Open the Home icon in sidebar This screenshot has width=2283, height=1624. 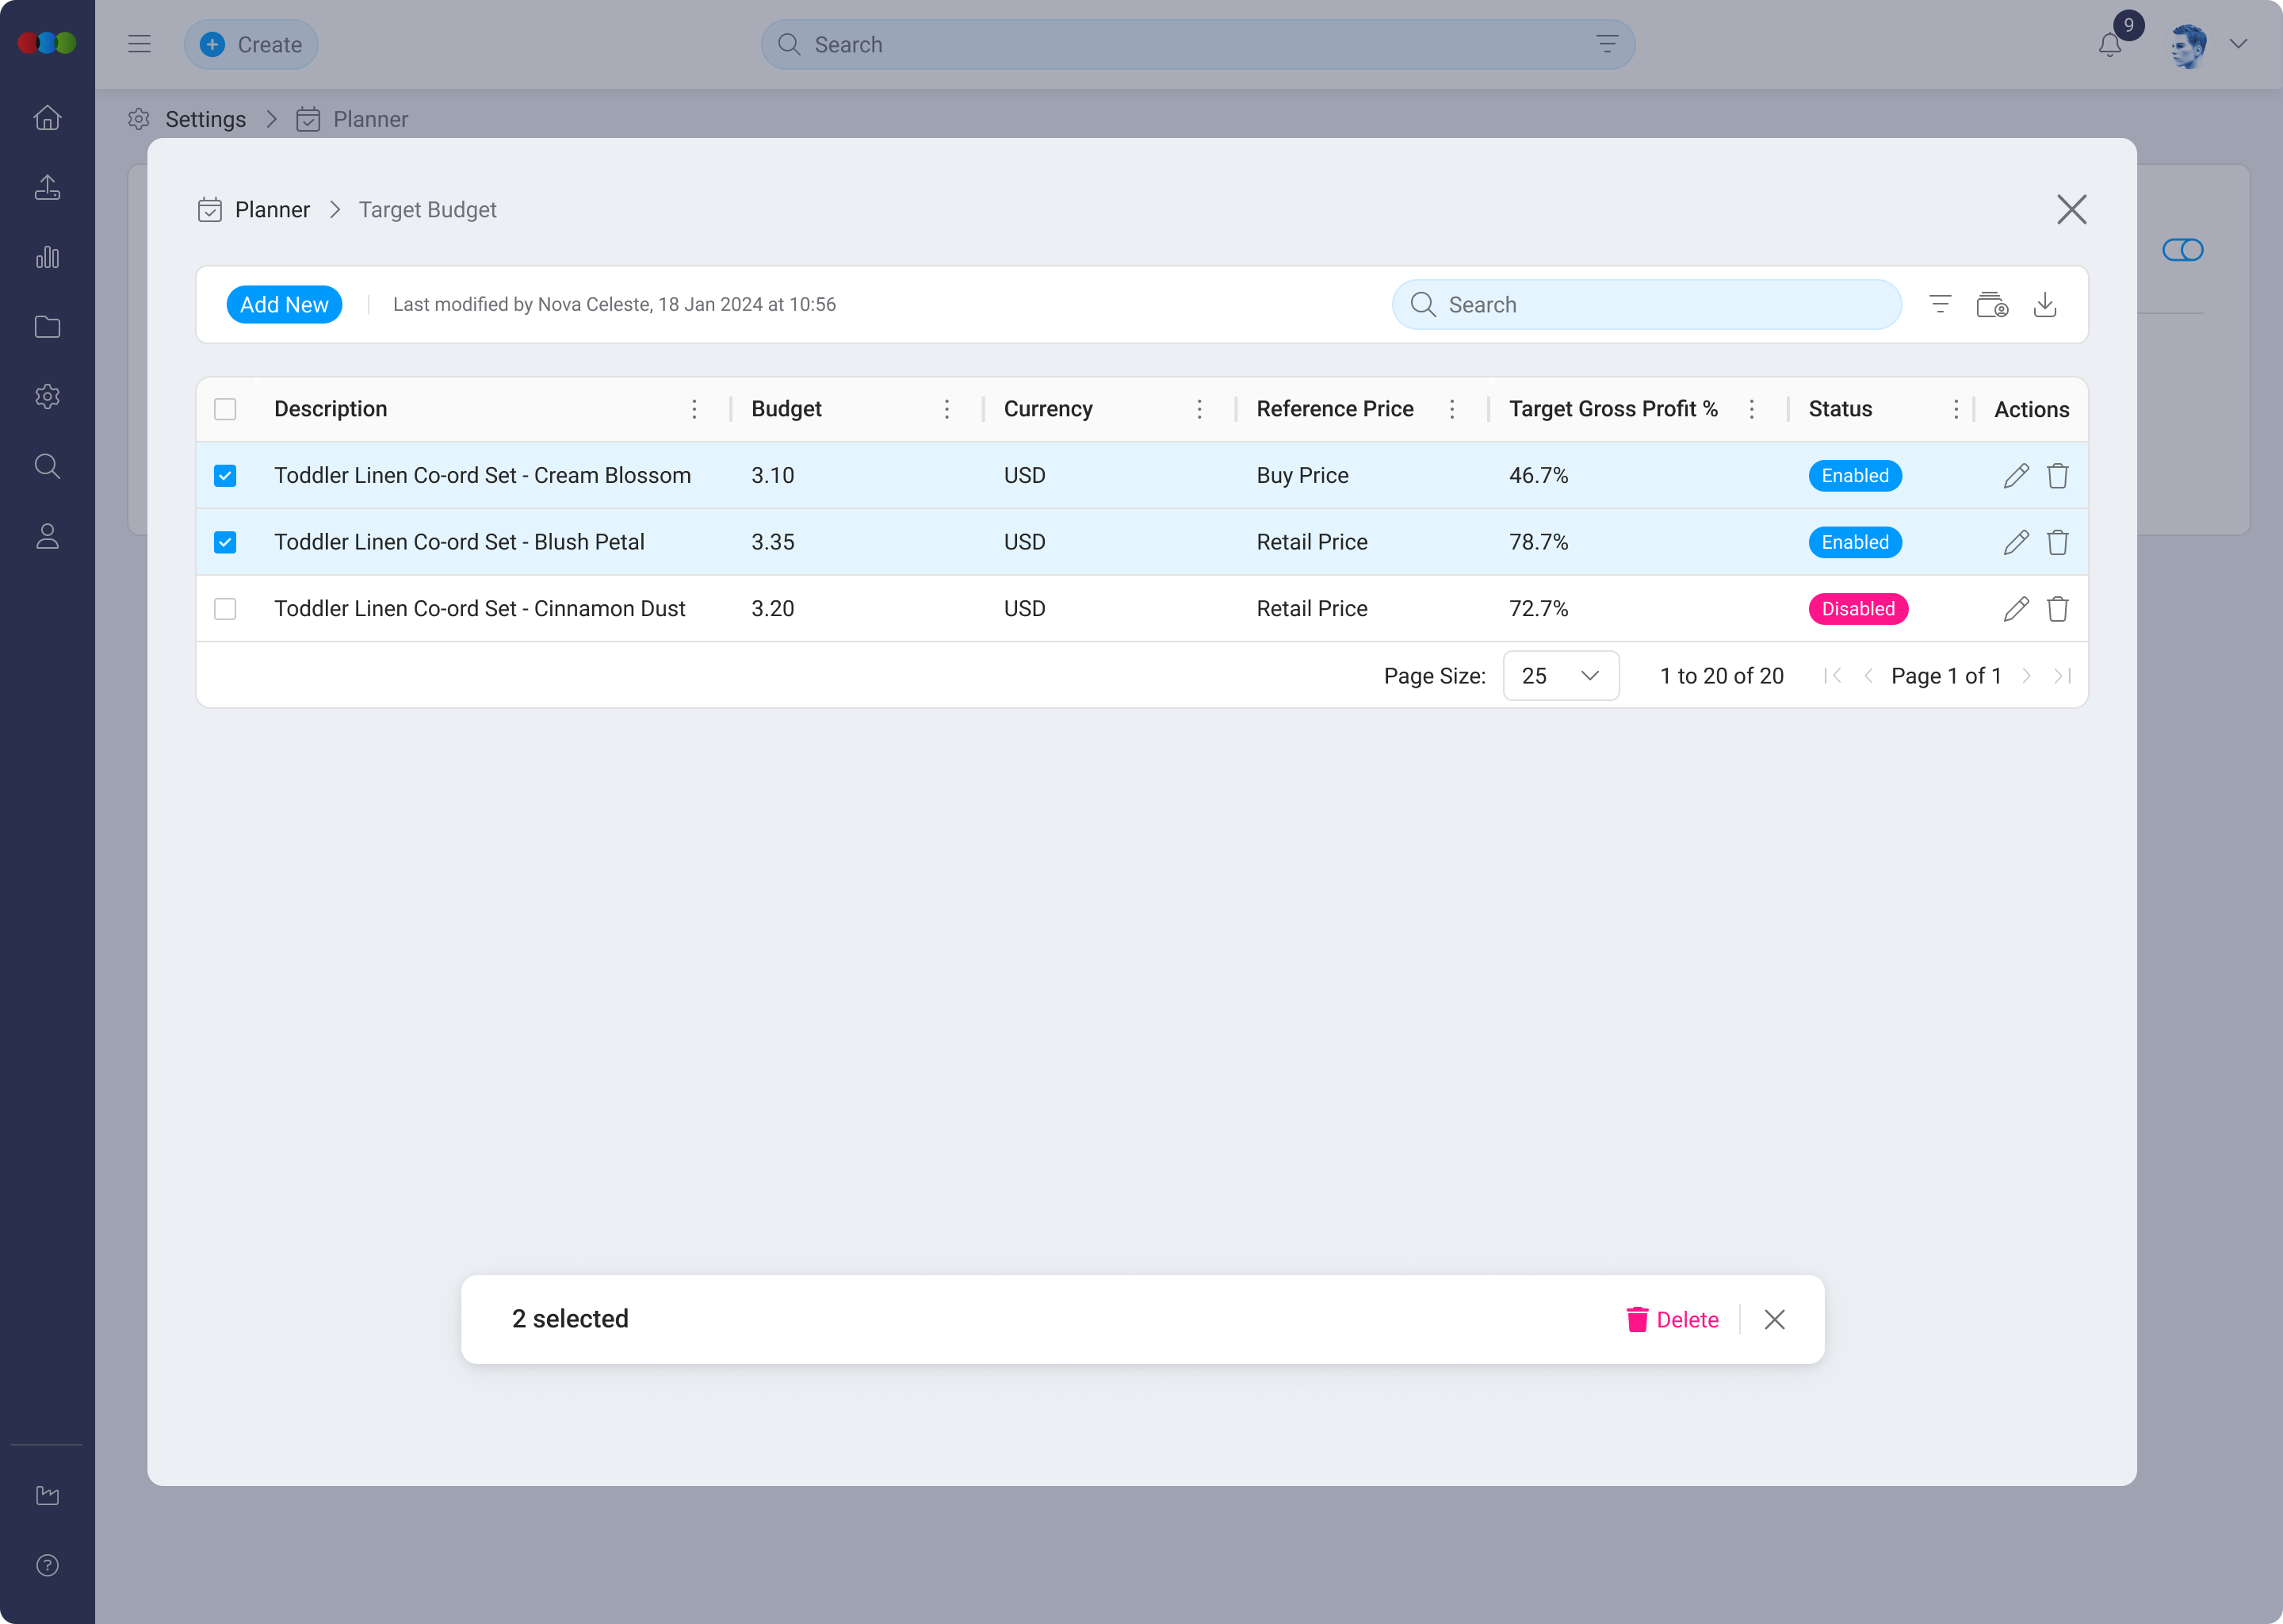tap(47, 117)
